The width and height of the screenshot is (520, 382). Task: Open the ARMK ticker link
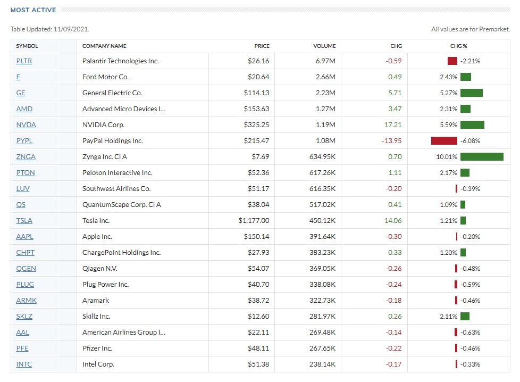pyautogui.click(x=26, y=300)
